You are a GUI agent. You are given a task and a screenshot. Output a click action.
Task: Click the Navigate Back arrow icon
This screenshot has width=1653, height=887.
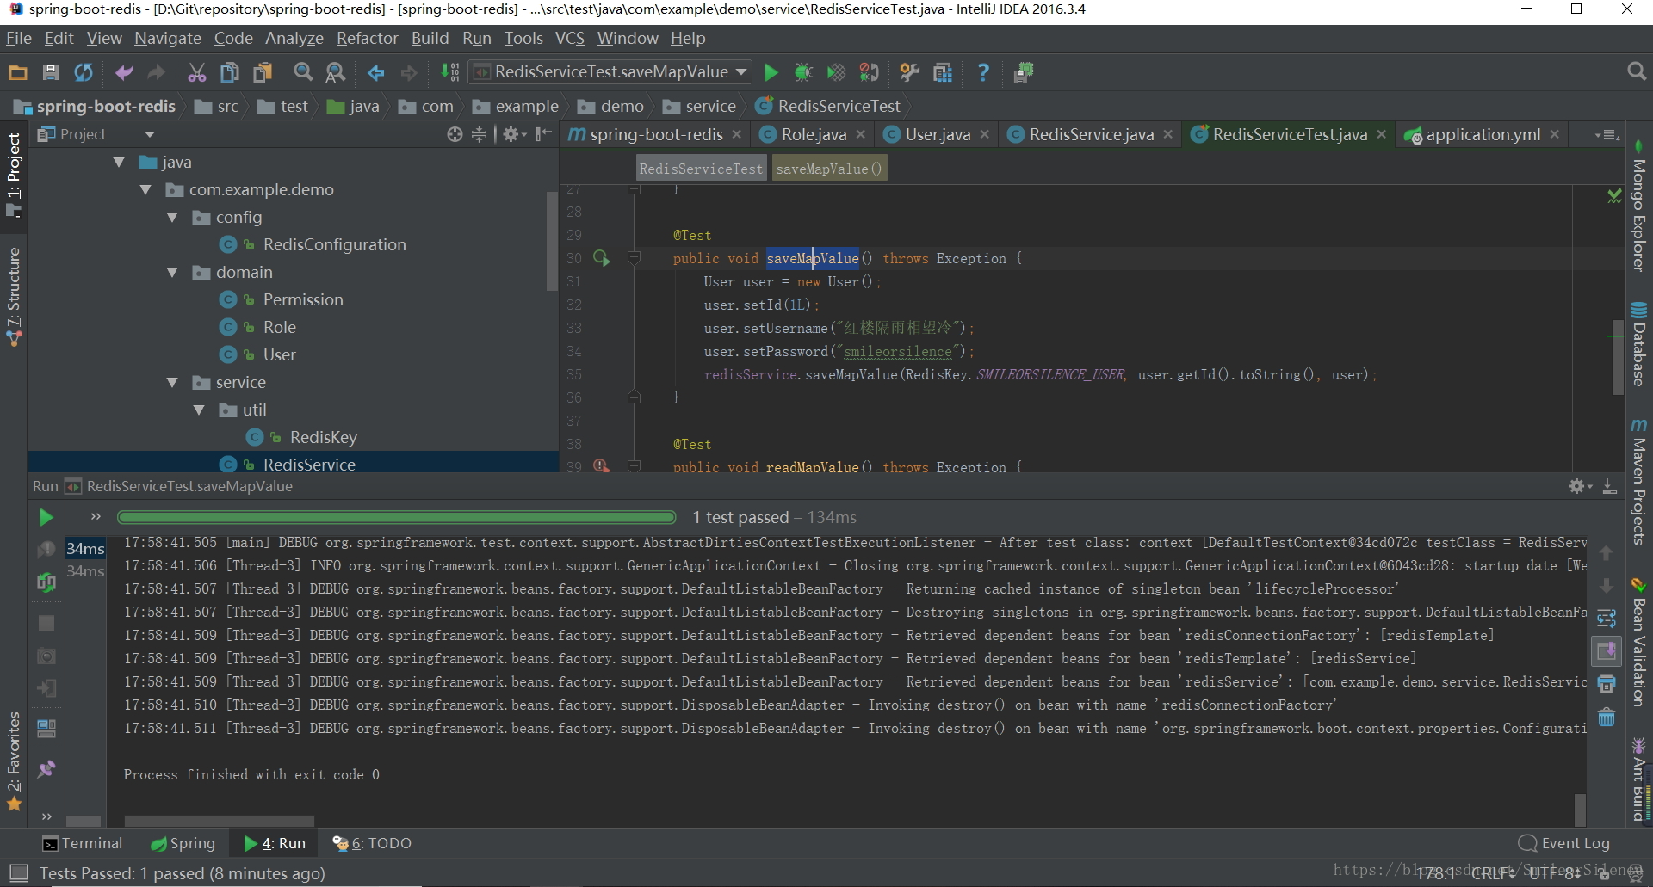pos(376,72)
